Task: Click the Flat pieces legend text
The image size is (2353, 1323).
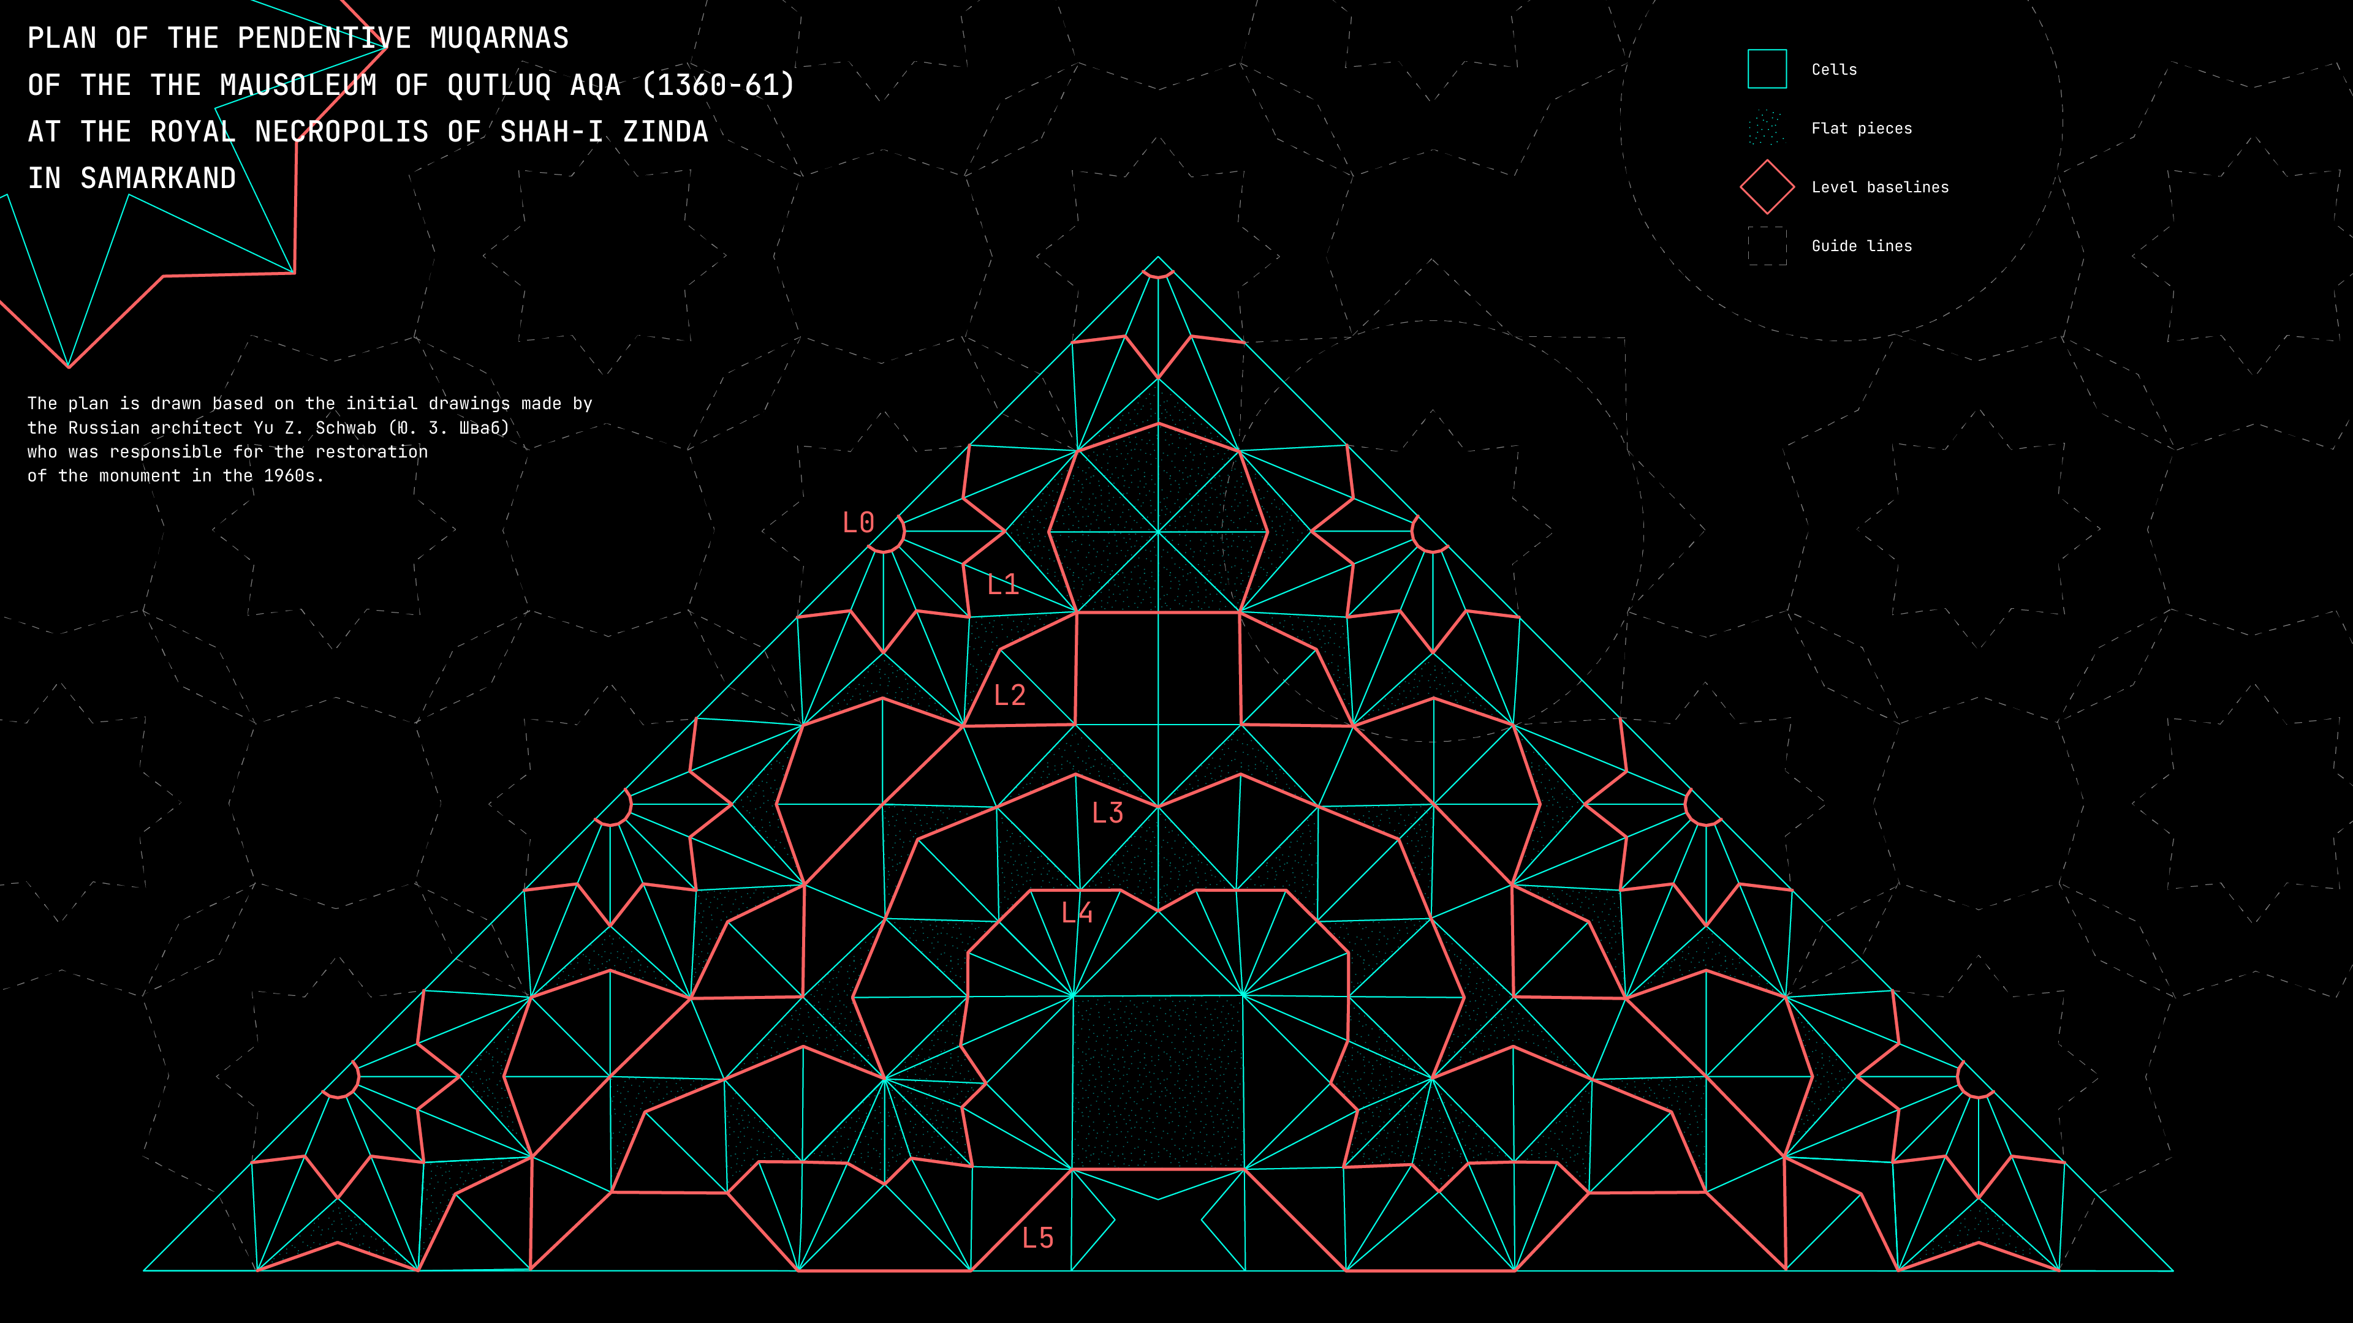Action: (1861, 129)
